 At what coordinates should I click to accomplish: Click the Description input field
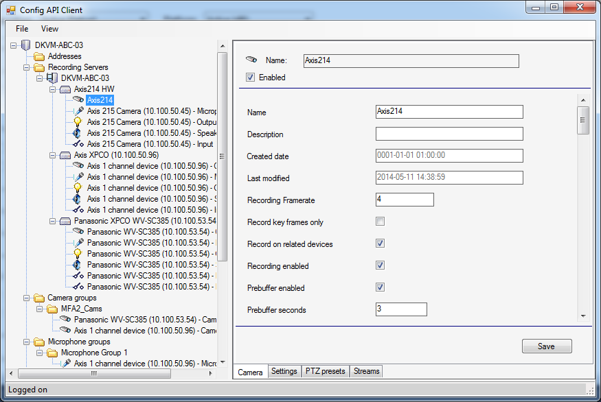449,134
